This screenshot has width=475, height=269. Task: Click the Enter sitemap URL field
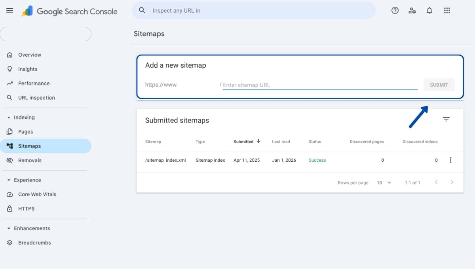(x=320, y=85)
